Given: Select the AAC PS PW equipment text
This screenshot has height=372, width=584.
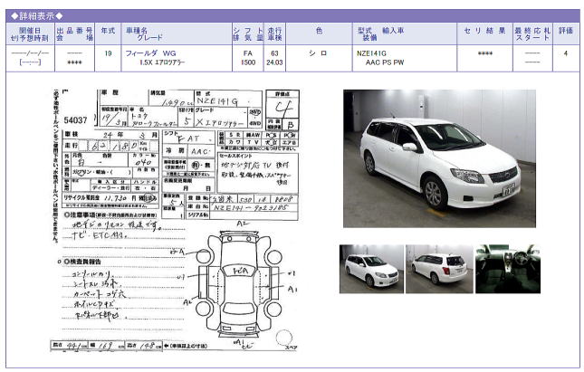Looking at the screenshot, I should click(385, 62).
